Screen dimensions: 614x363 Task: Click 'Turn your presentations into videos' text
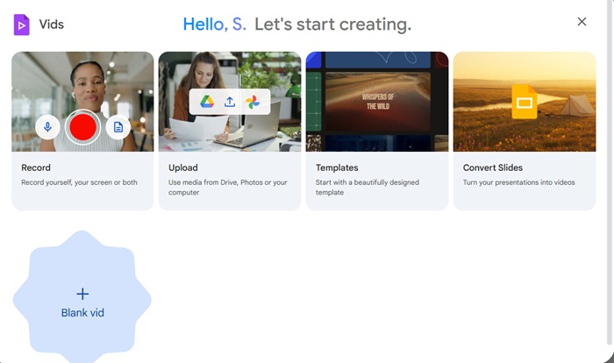point(519,182)
